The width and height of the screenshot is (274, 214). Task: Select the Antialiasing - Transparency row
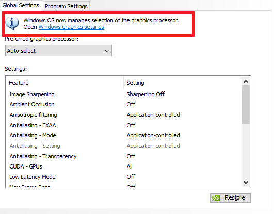point(123,156)
